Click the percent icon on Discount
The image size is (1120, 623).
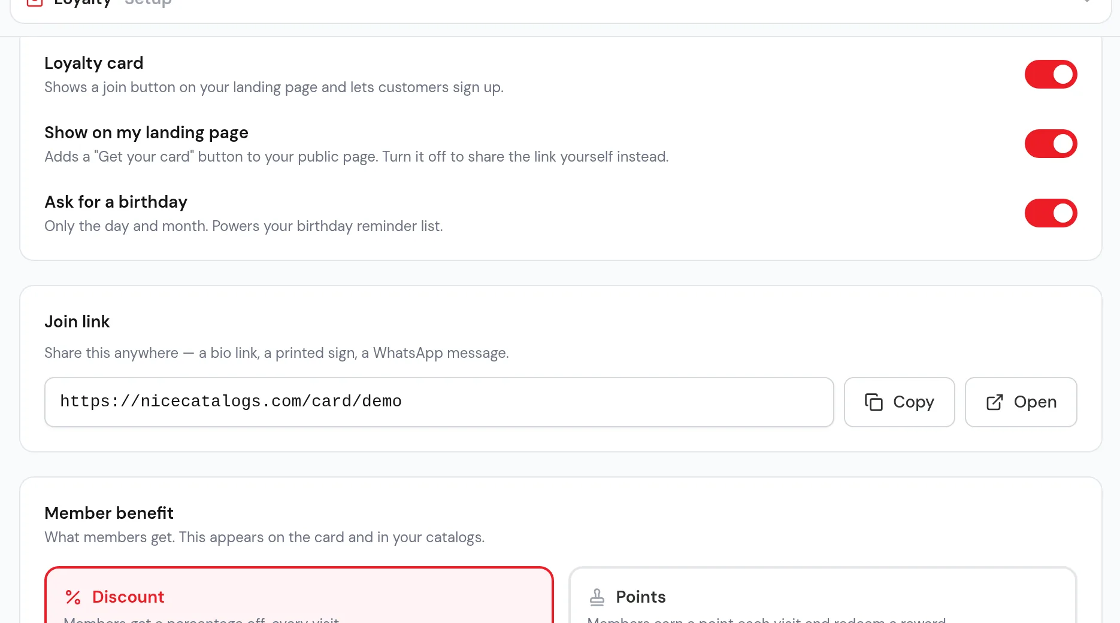click(x=73, y=597)
